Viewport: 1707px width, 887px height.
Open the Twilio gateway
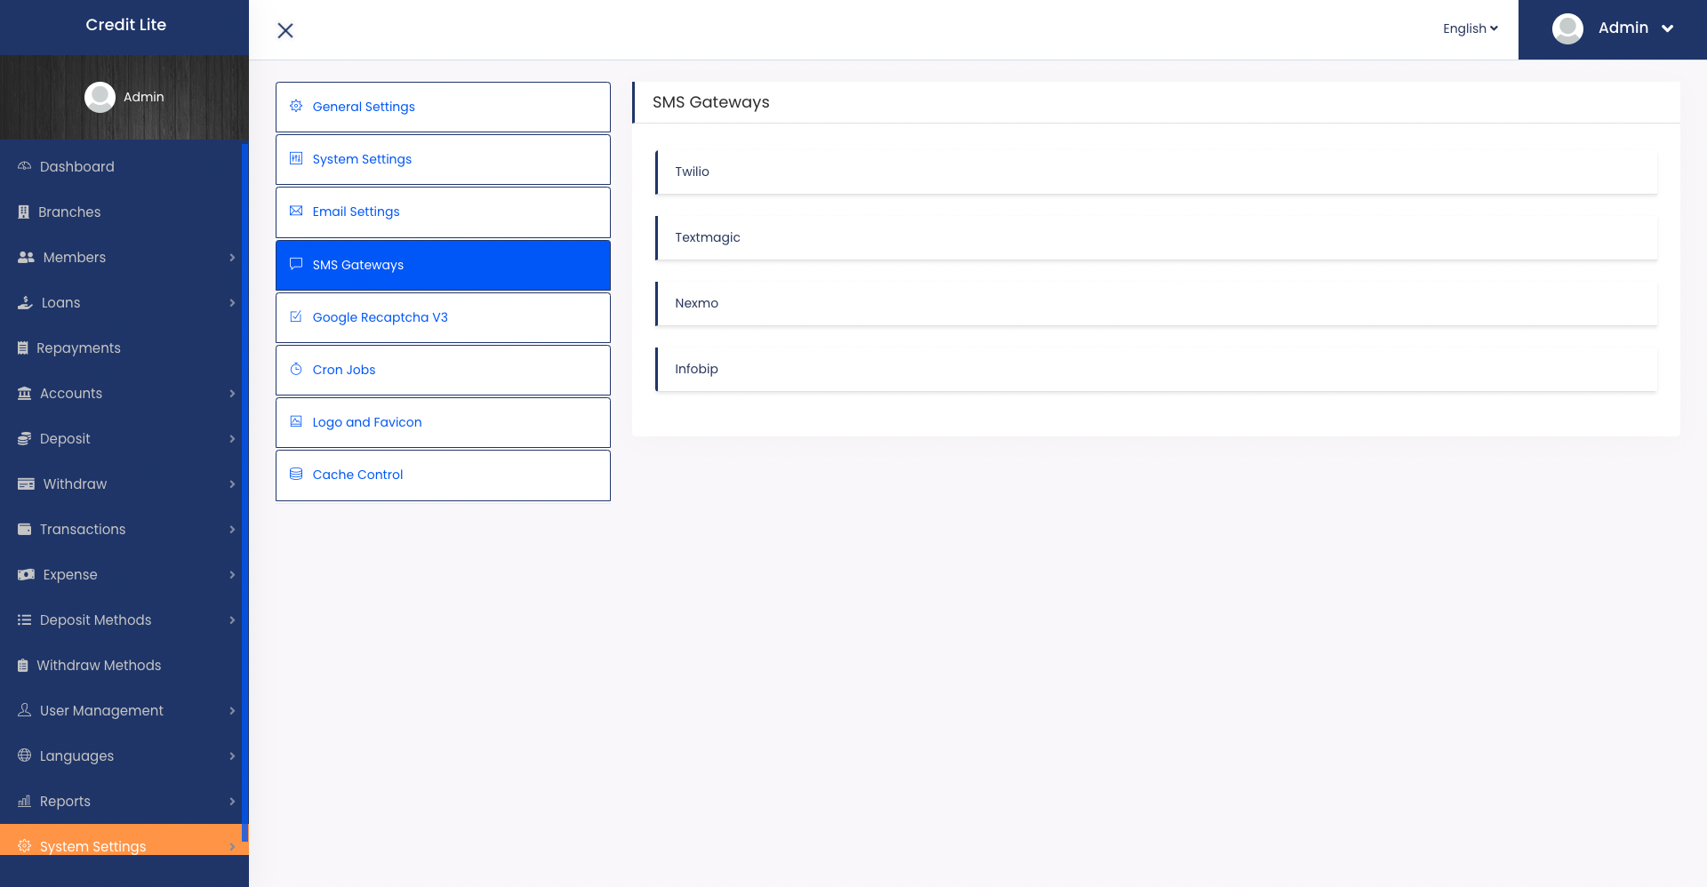tap(1156, 172)
